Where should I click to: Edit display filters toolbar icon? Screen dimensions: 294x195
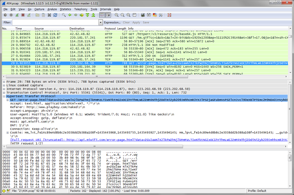[x=149, y=15]
